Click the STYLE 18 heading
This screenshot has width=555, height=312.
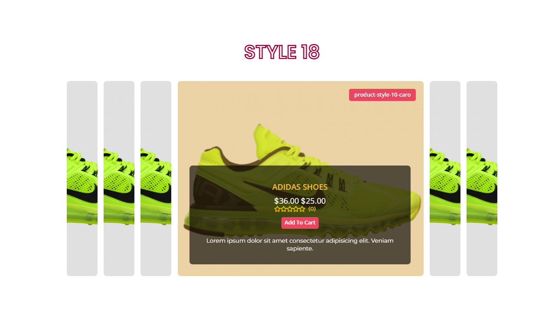click(x=282, y=52)
